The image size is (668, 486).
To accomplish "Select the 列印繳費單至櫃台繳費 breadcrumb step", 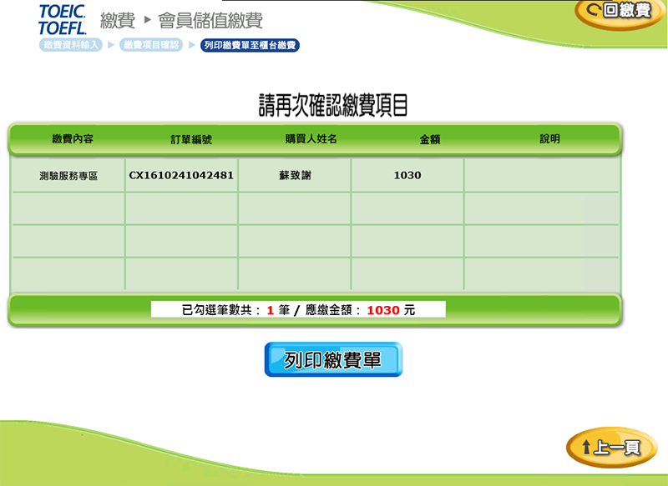I will click(x=250, y=45).
